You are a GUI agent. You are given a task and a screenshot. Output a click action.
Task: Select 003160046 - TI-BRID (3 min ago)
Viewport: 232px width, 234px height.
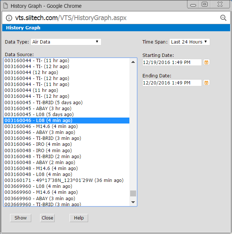[x=67, y=138]
